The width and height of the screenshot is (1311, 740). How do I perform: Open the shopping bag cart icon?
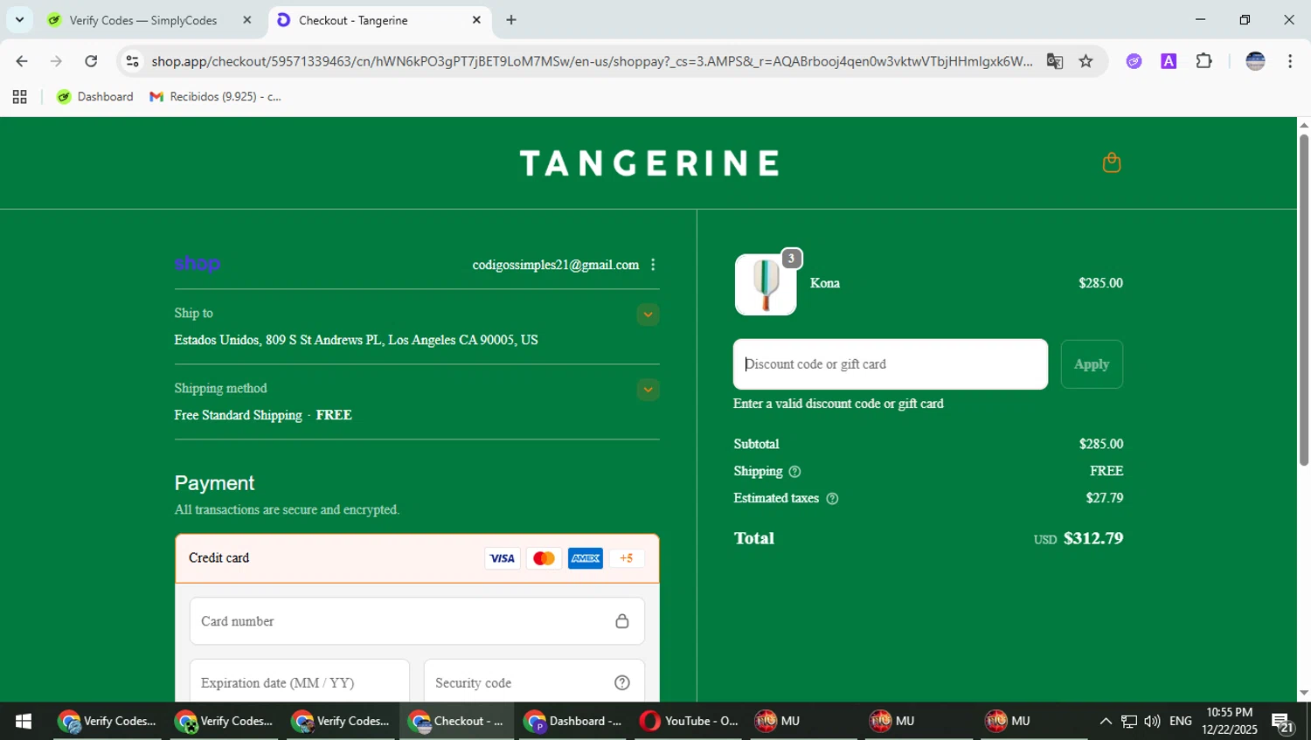[x=1111, y=163]
